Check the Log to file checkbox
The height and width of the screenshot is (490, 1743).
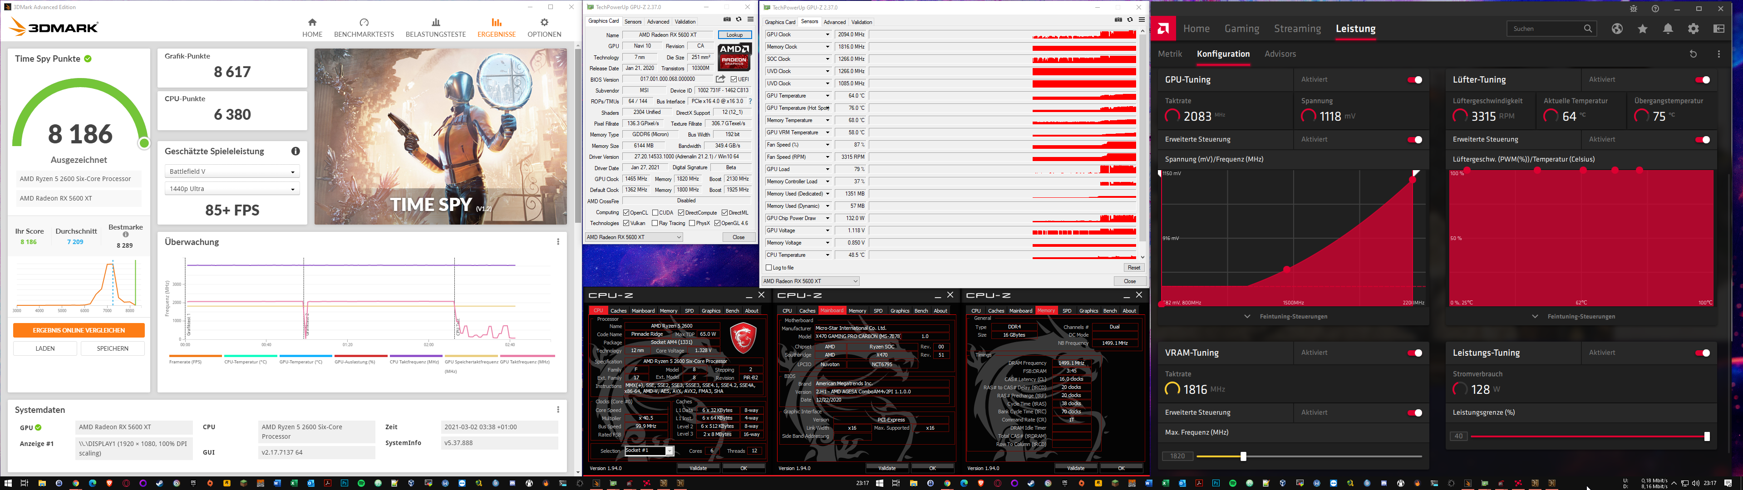tap(768, 268)
